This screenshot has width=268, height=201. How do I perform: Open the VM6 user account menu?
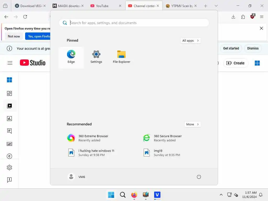click(x=76, y=177)
